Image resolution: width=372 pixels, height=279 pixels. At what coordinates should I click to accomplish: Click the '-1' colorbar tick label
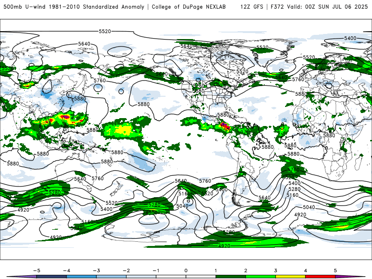[156, 271]
